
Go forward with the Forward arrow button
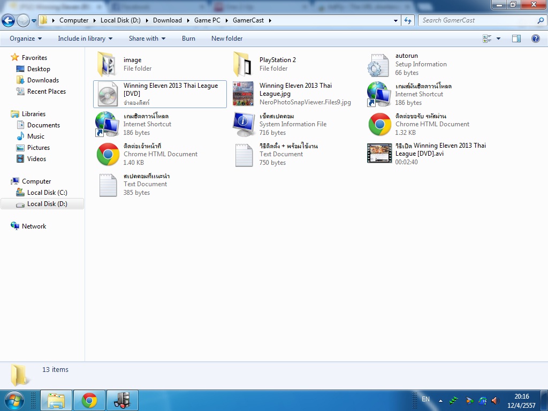tap(23, 21)
